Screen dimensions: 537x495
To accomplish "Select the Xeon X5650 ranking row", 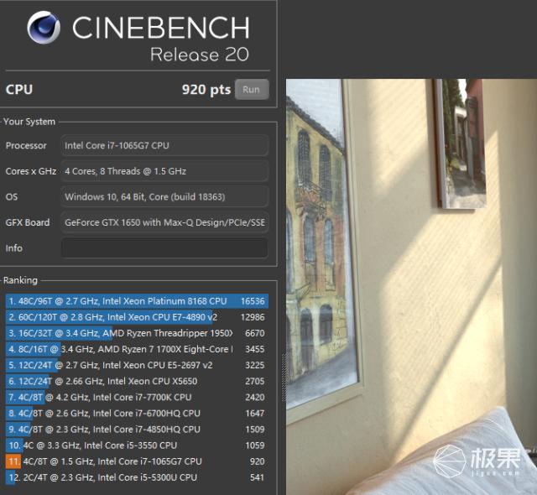I will [137, 382].
